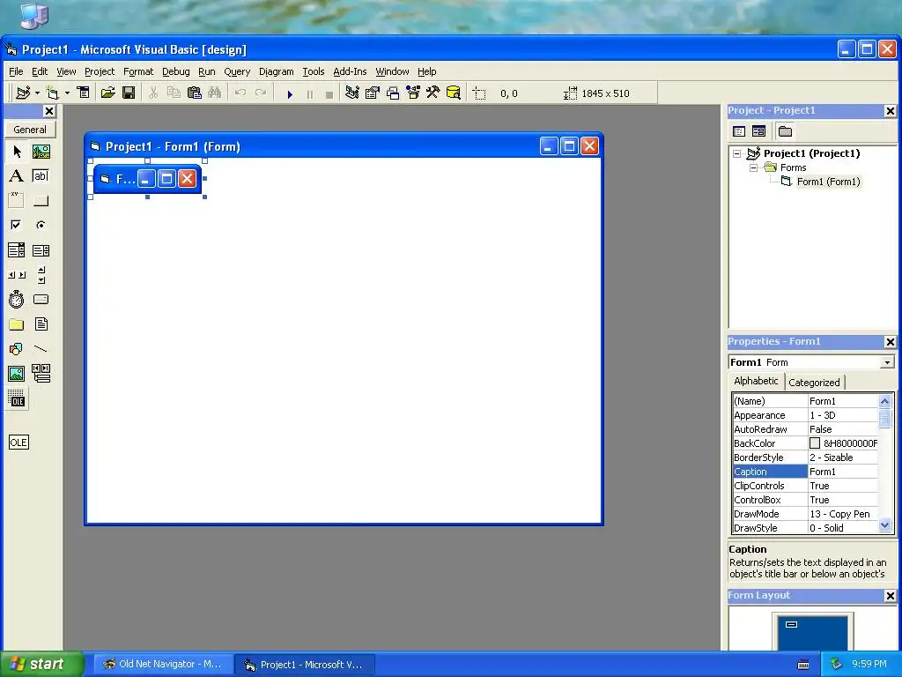Image resolution: width=902 pixels, height=677 pixels.
Task: Select the OptionButton control tool
Action: pyautogui.click(x=41, y=225)
